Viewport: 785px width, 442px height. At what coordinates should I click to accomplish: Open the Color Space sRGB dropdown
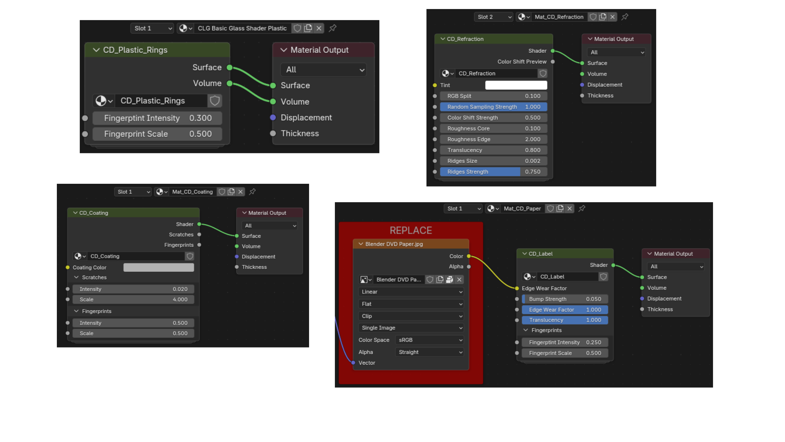430,340
